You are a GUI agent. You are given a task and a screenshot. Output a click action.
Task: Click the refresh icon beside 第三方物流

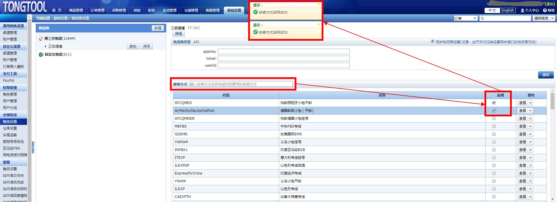coord(41,39)
